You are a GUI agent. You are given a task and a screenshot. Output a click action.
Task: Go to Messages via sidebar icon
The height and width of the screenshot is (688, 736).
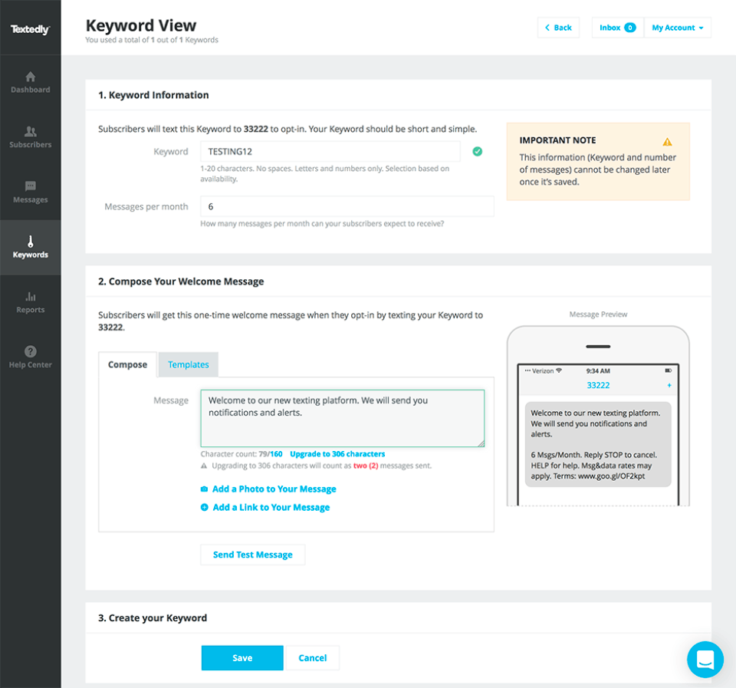pos(31,186)
